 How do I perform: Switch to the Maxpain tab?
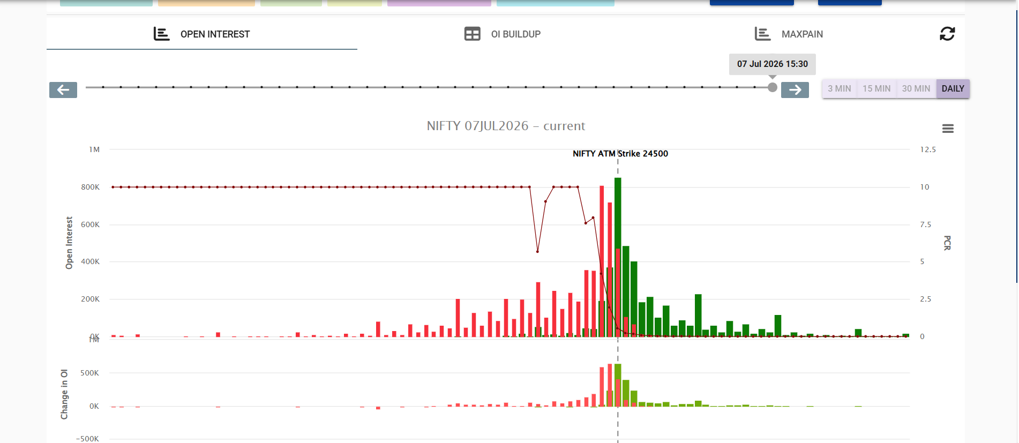point(789,34)
